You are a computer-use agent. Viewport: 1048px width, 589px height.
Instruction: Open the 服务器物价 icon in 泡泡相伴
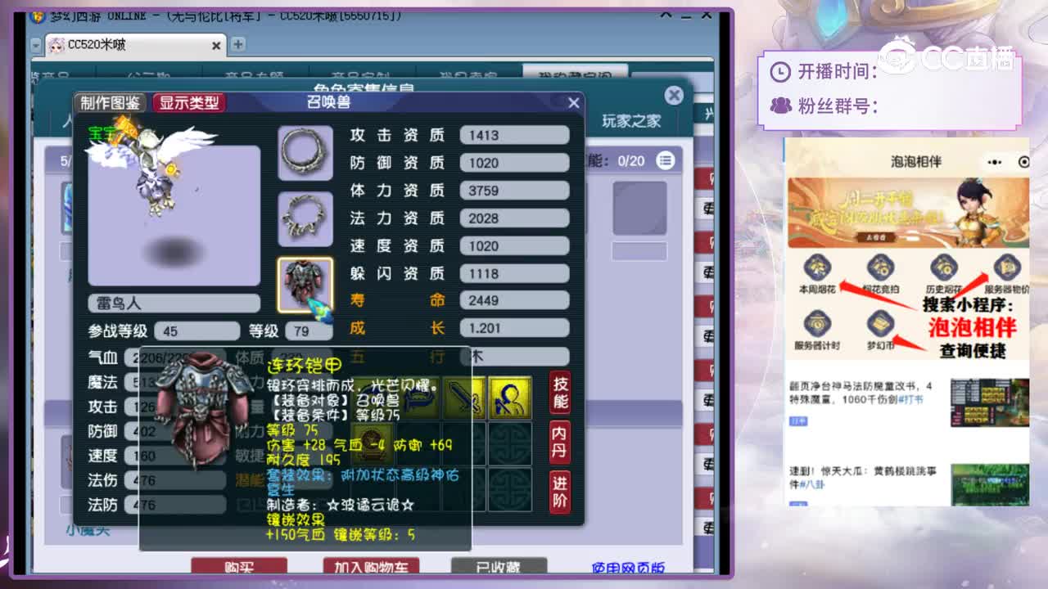[x=1006, y=269]
